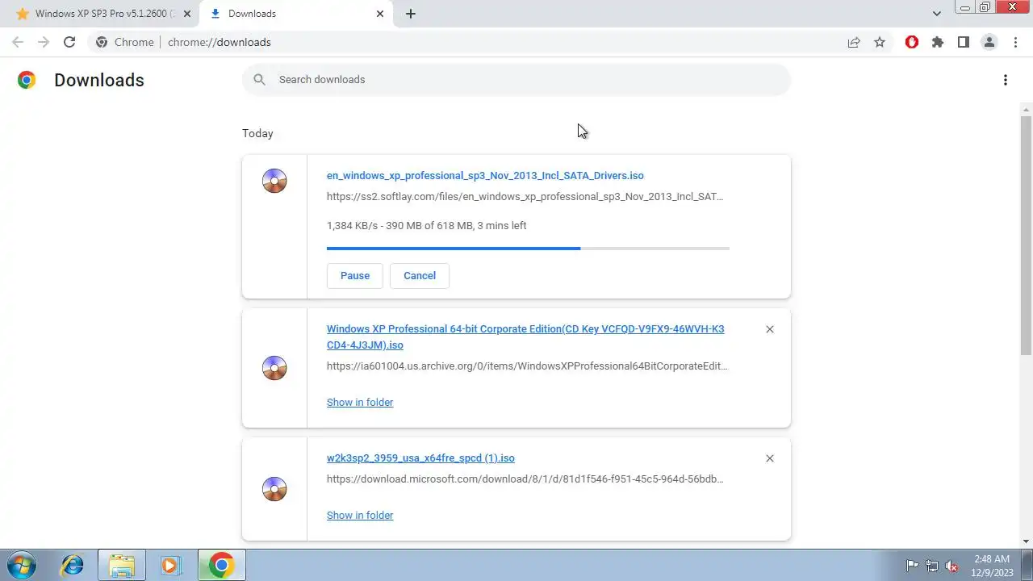Click the browser Back arrow
This screenshot has width=1033, height=581.
(18, 42)
